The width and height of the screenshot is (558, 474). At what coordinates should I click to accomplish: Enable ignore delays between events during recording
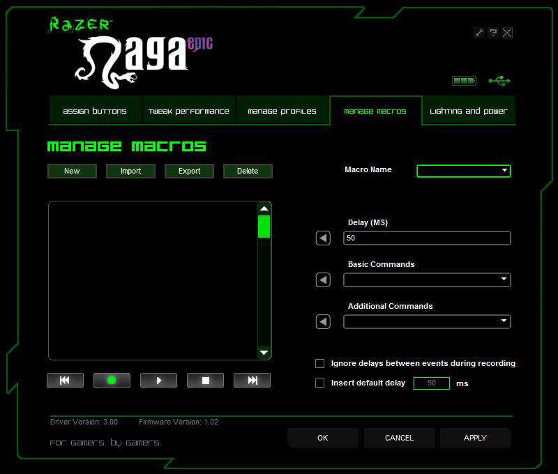(x=319, y=363)
